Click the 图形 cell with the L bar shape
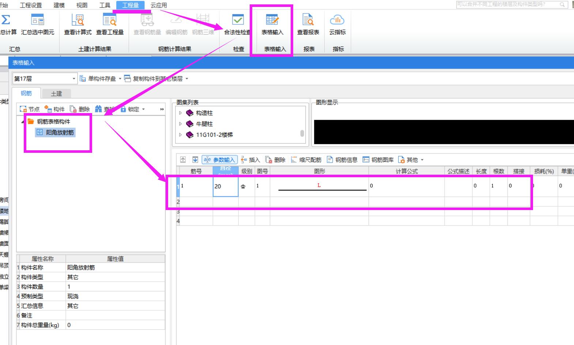The width and height of the screenshot is (574, 345). 319,186
